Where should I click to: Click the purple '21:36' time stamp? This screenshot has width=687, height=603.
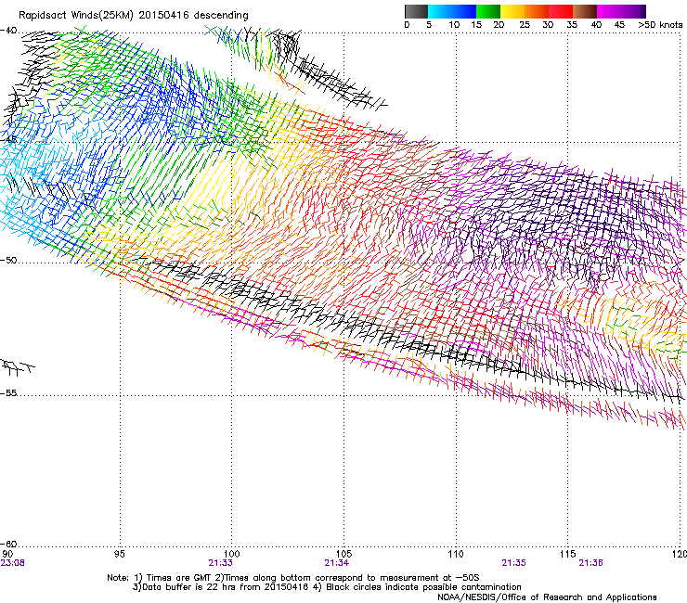[x=591, y=563]
